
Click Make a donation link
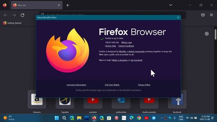[120, 60]
